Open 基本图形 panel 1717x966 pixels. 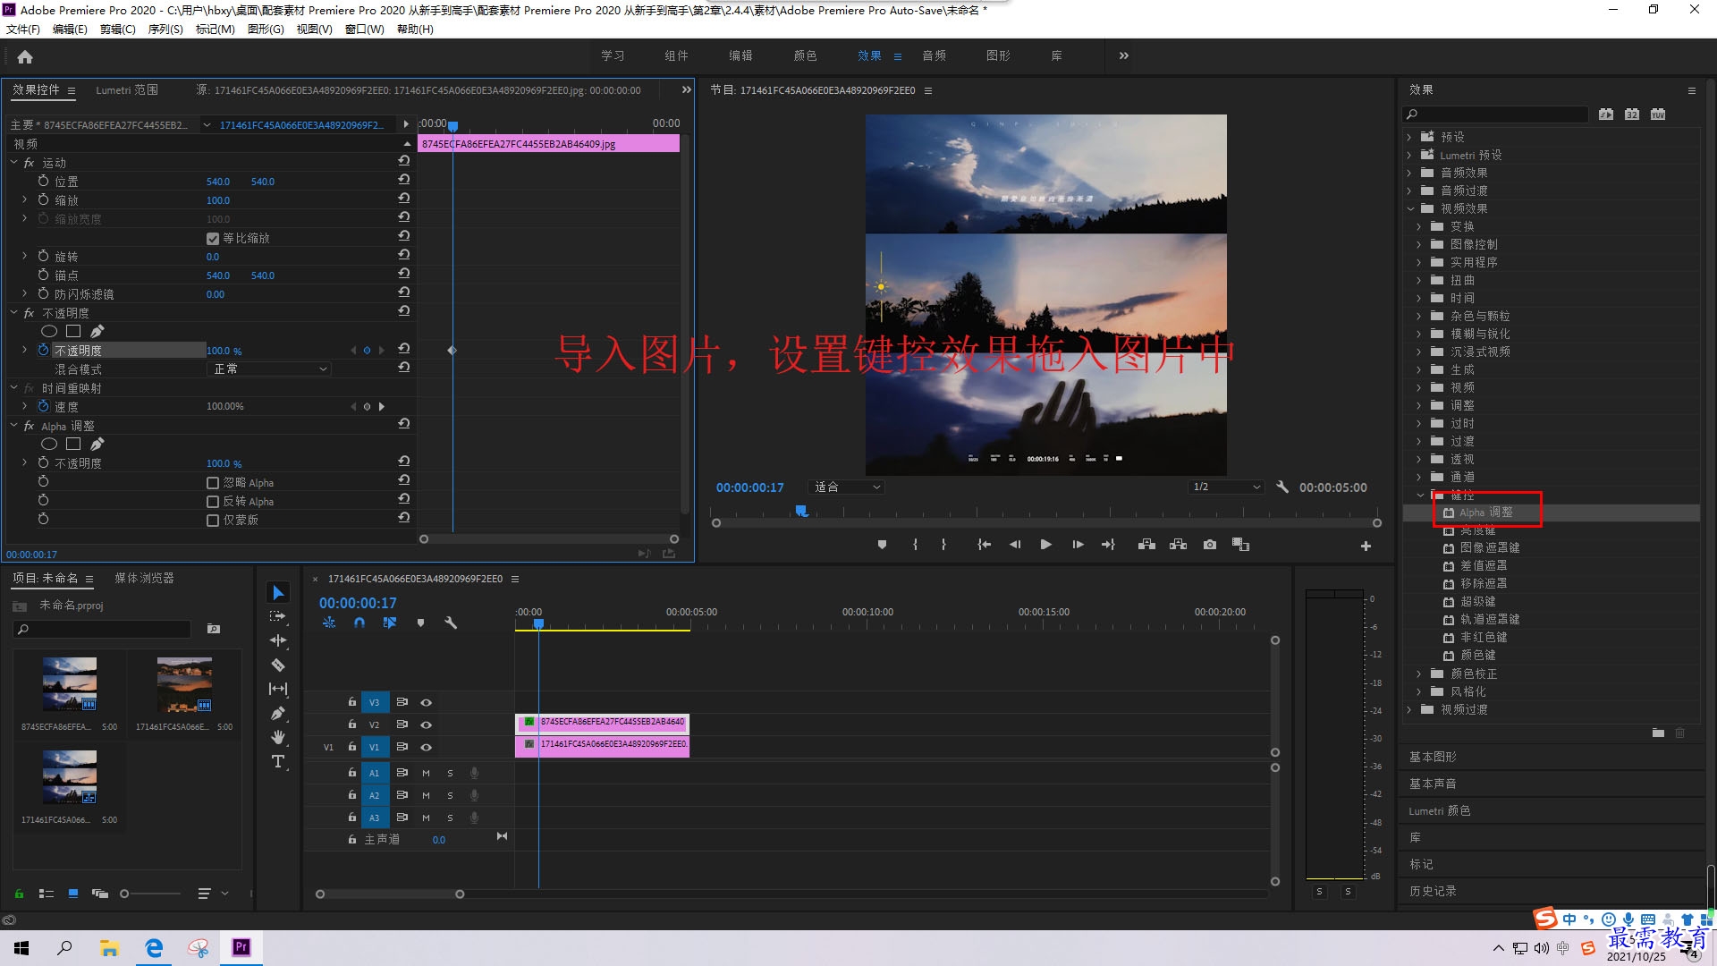tap(1433, 758)
